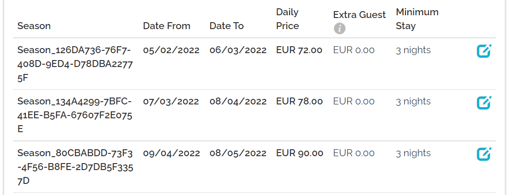Image resolution: width=509 pixels, height=195 pixels.
Task: Click the EUR 90.00 daily price
Action: click(x=300, y=153)
